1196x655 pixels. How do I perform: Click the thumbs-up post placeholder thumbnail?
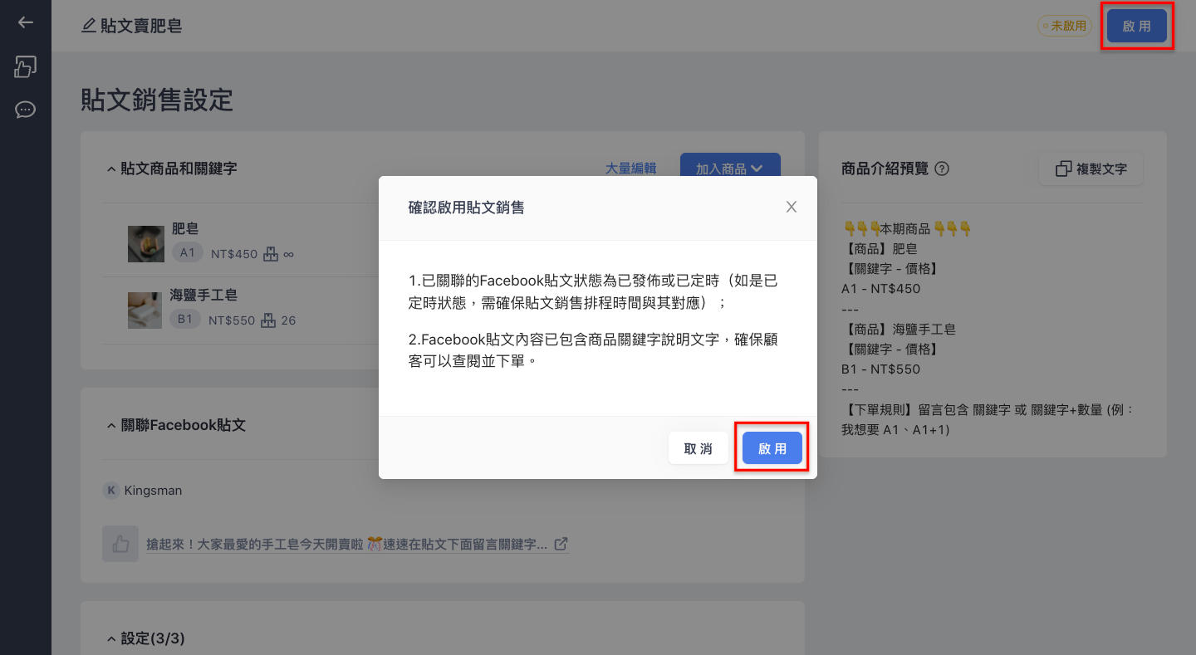[120, 544]
